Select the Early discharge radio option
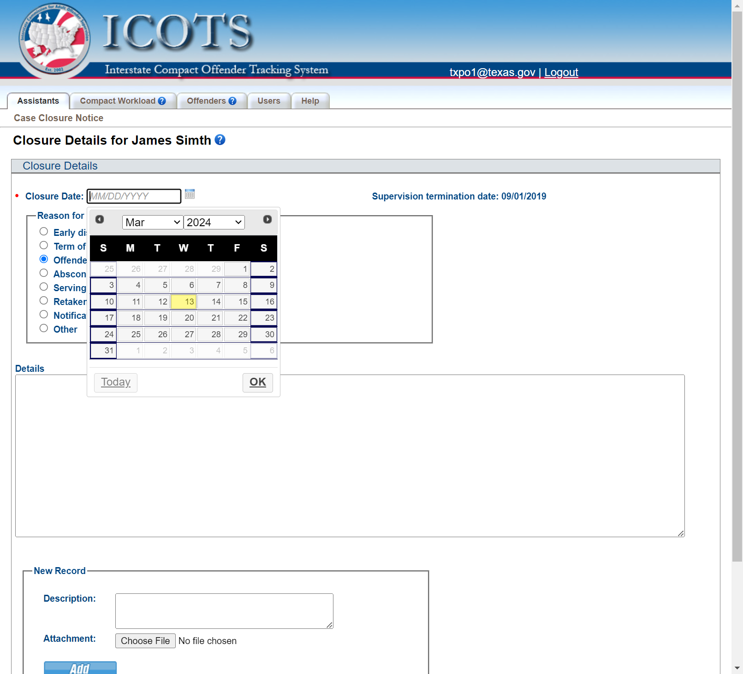This screenshot has width=743, height=674. pos(44,231)
